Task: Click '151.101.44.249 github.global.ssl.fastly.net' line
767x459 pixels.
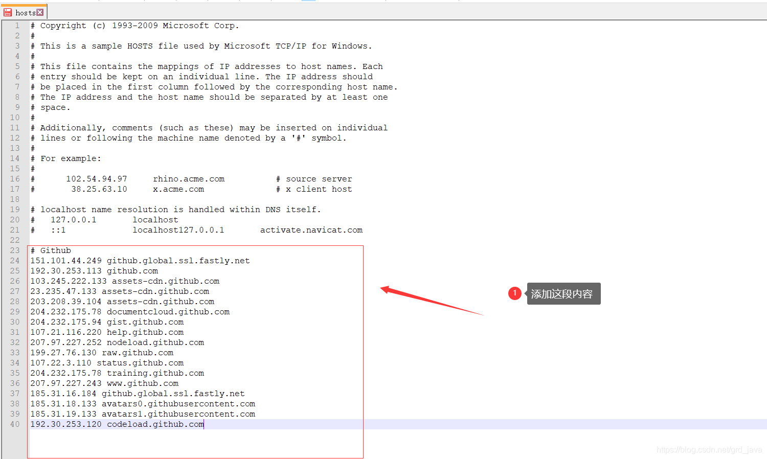Action: pos(140,261)
